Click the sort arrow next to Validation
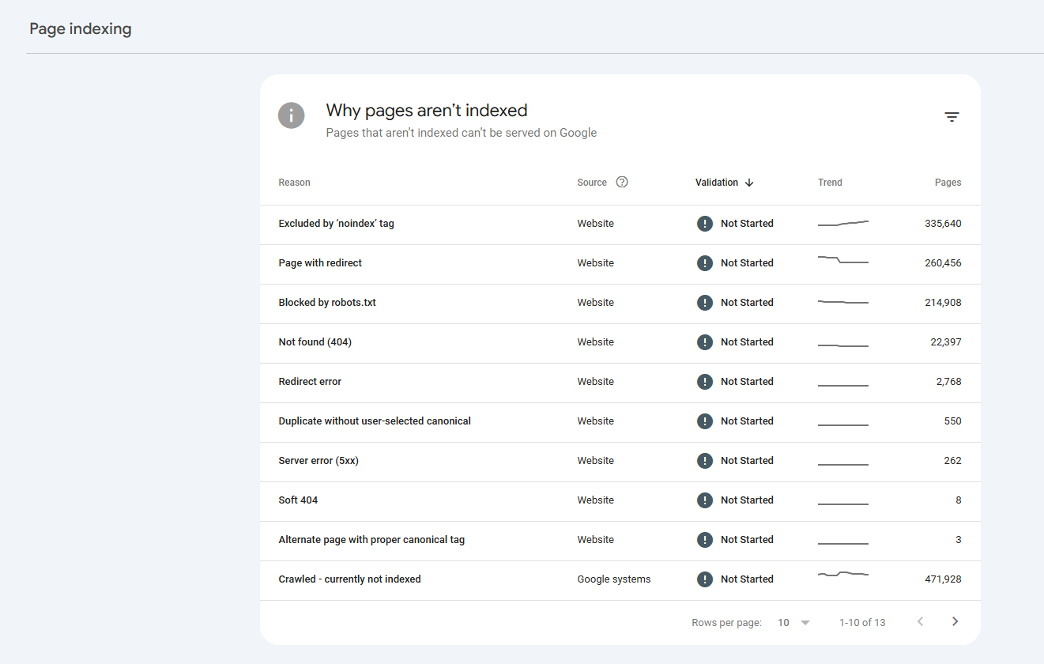The width and height of the screenshot is (1044, 664). click(749, 183)
